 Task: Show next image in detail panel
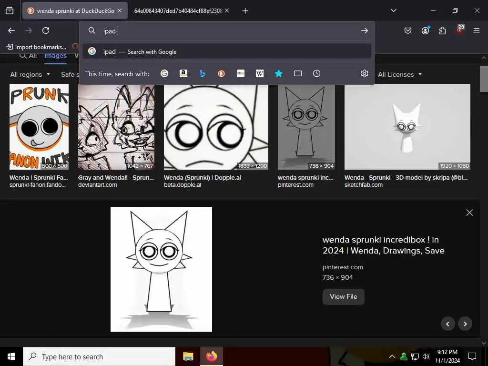465,324
